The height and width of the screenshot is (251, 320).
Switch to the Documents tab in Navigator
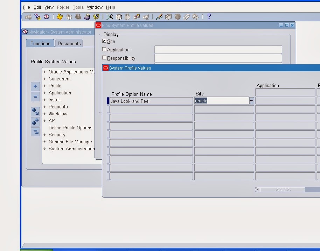point(69,43)
